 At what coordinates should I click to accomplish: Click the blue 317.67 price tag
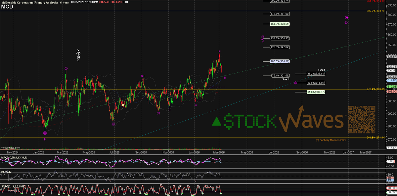pos(391,80)
